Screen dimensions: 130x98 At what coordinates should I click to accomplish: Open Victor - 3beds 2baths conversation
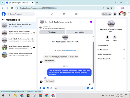[x=18, y=55]
